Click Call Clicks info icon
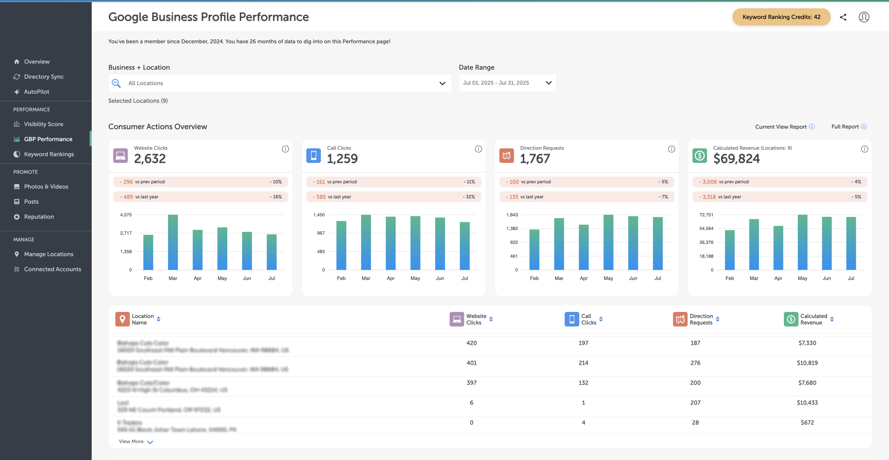This screenshot has height=460, width=889. 478,149
